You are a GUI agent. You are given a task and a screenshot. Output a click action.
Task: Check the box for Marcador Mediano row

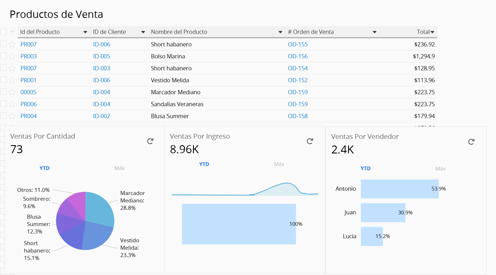3,92
